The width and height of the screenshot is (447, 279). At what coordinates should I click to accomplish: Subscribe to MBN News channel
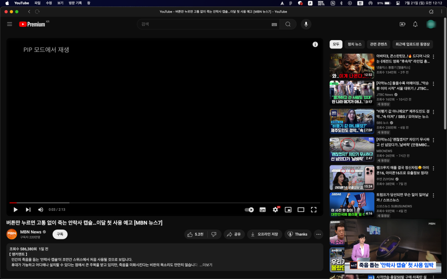point(60,234)
